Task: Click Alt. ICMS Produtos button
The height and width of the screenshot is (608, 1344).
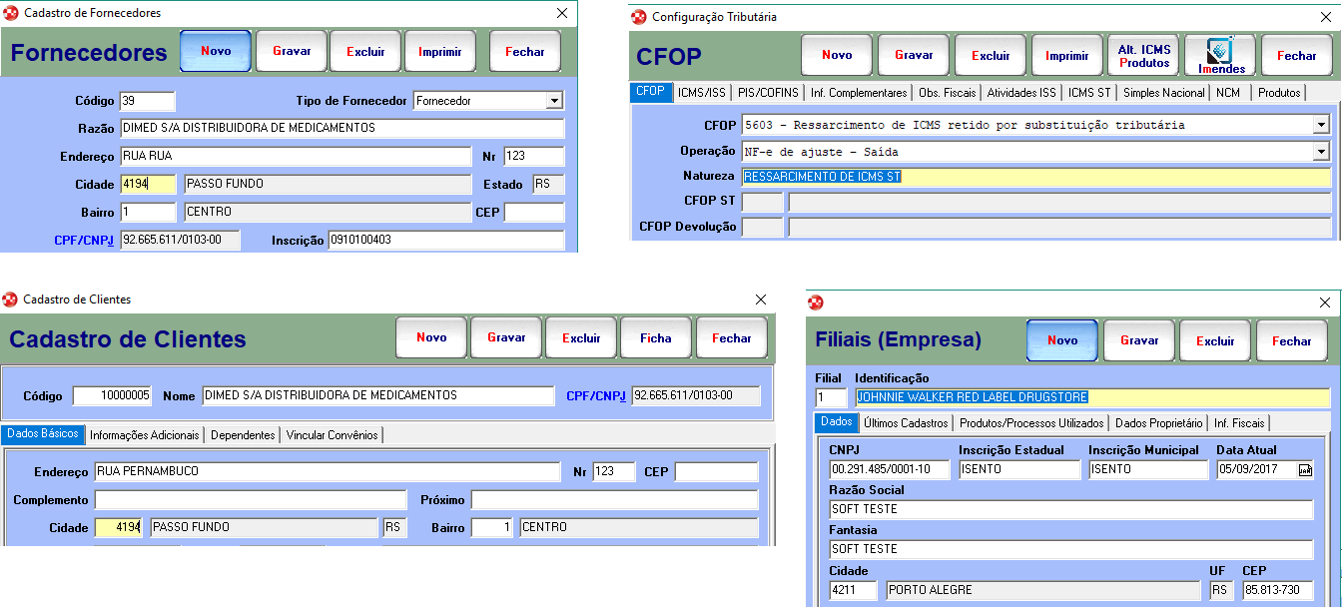Action: (1143, 56)
